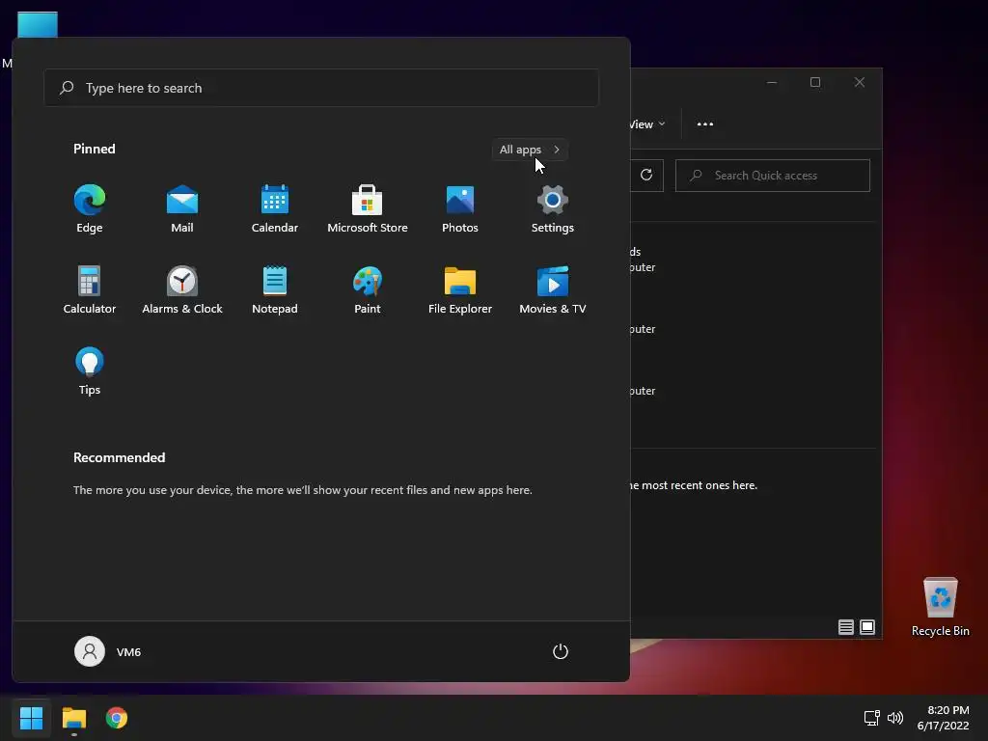Screen dimensions: 988x741
Task: Open File Explorer from the taskbar
Action: pos(73,718)
